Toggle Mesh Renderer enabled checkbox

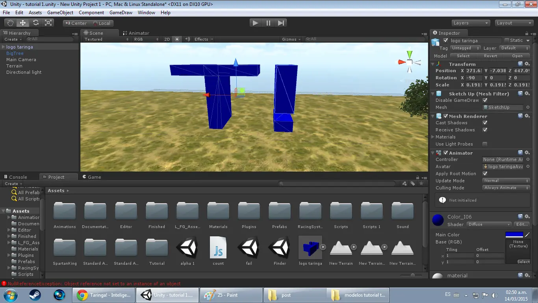point(445,116)
